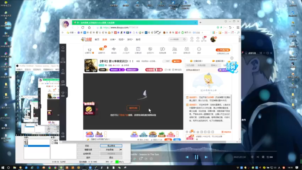Go to previous track in music player
Screen dimensions: 302x170
[x=187, y=157]
